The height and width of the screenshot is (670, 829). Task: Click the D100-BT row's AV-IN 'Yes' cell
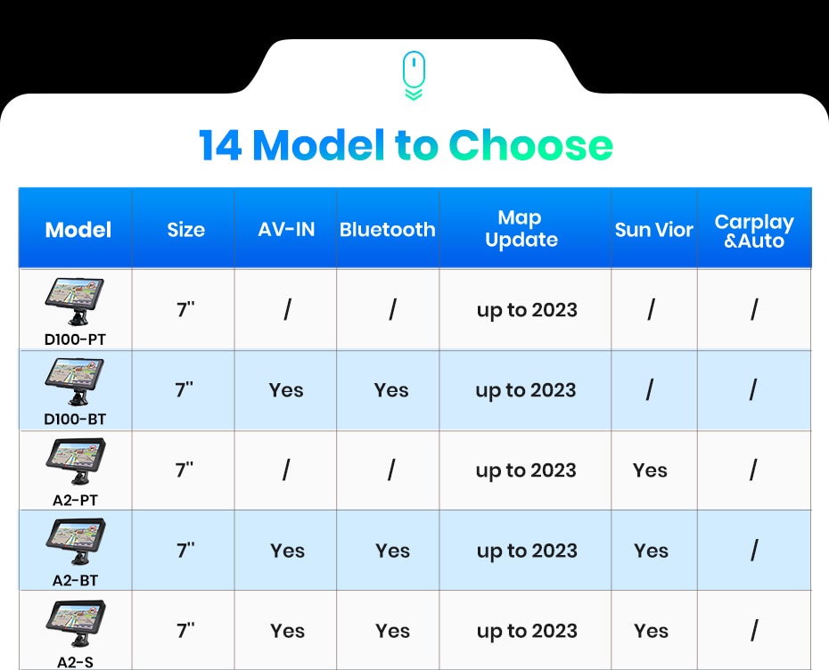tap(286, 390)
